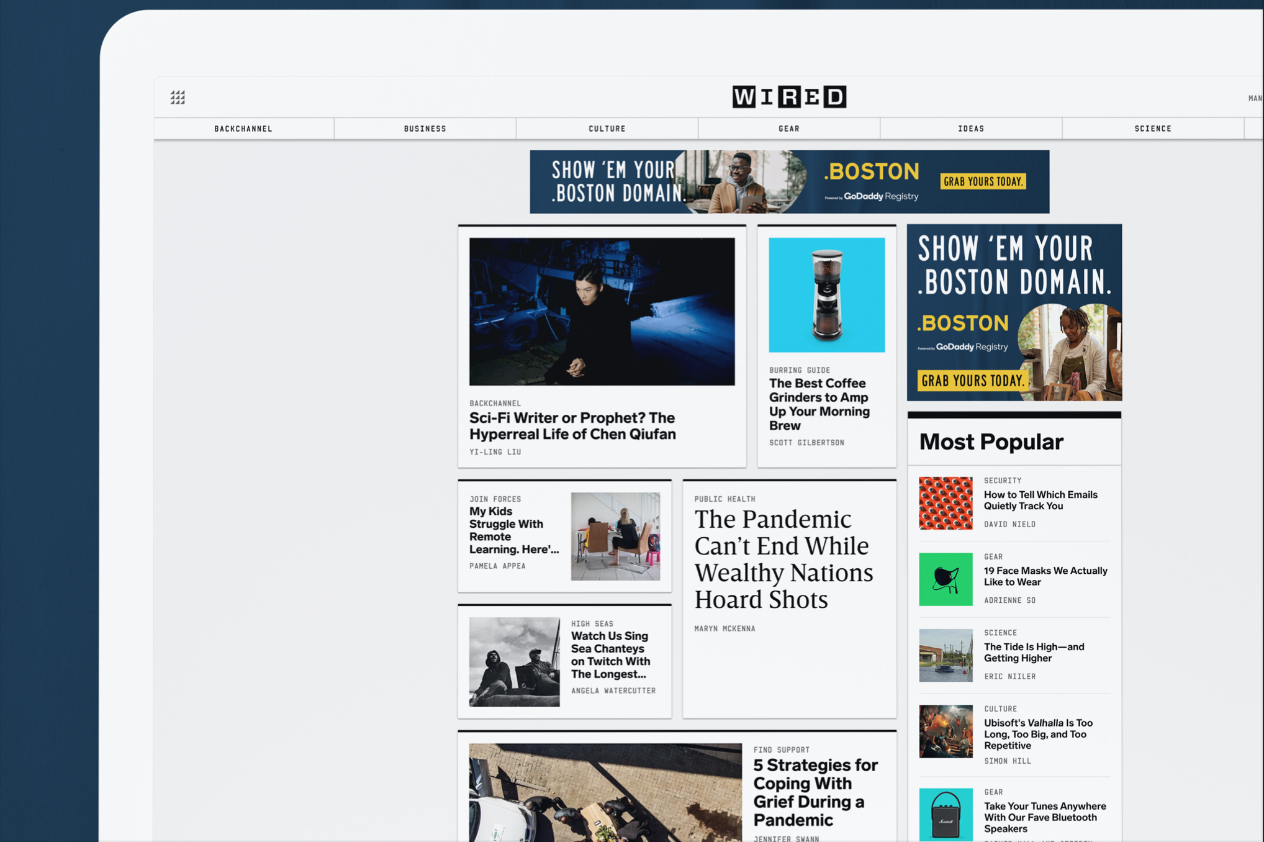The image size is (1264, 842).
Task: Click the Grab Yours Today banner button
Action: click(x=983, y=181)
